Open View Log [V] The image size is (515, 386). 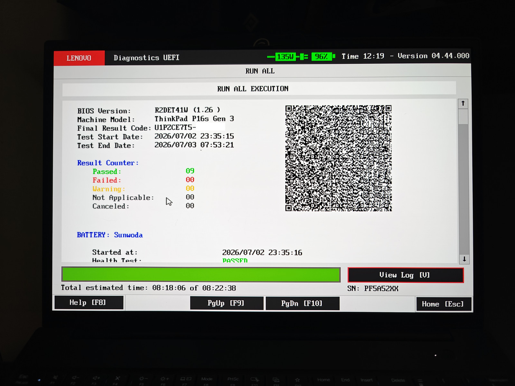click(406, 275)
